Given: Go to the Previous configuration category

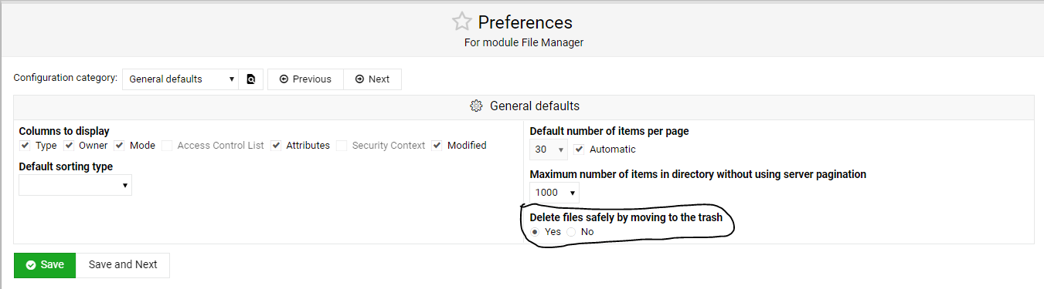Looking at the screenshot, I should coord(305,79).
